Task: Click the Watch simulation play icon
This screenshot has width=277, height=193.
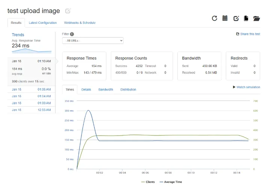Action: 234,87
